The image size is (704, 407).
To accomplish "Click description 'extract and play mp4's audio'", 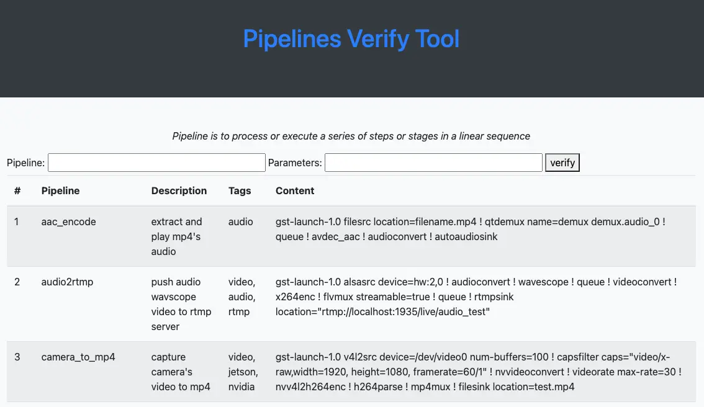I will [176, 236].
